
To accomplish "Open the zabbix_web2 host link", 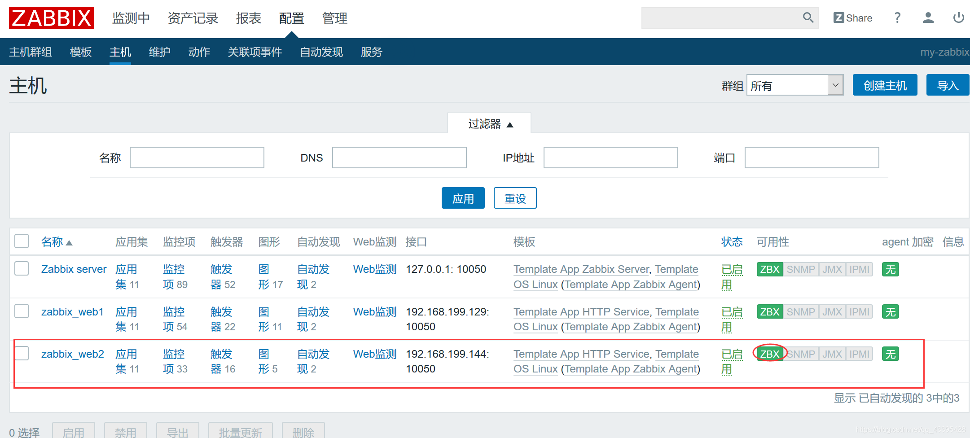I will [73, 354].
